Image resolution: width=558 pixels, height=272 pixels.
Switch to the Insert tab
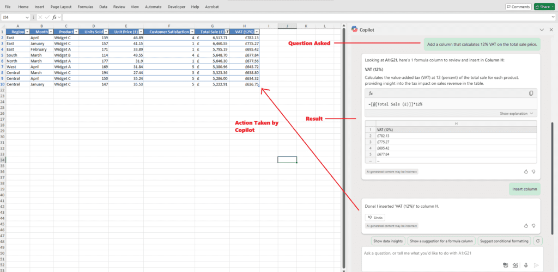pyautogui.click(x=39, y=7)
